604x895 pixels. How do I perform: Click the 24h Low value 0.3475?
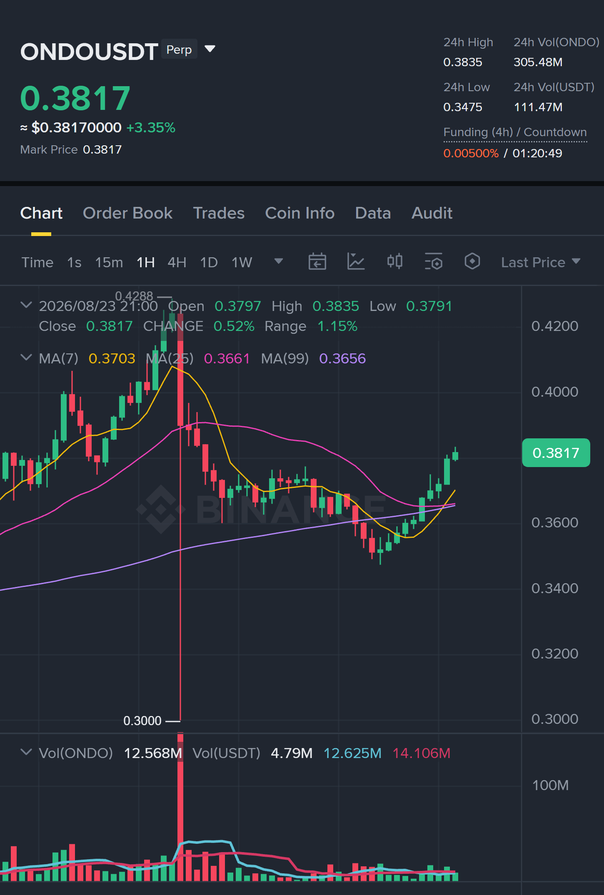click(x=463, y=107)
